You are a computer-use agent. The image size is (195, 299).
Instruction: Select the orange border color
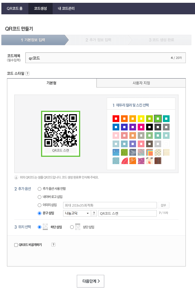124,119
